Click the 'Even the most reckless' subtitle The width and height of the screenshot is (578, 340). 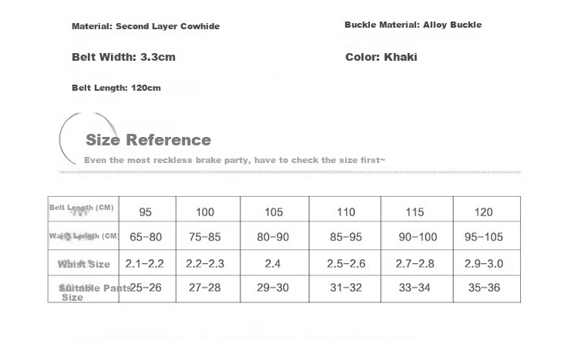[x=234, y=160]
